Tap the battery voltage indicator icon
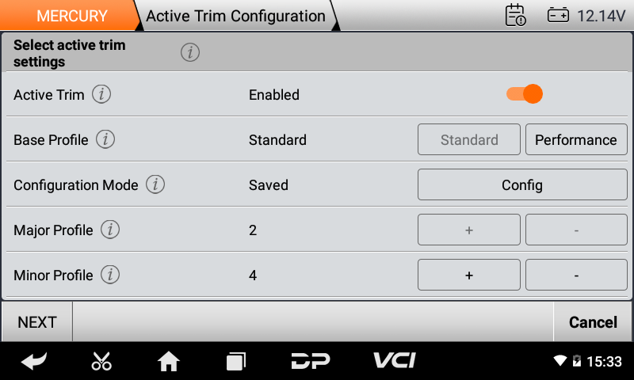 (x=558, y=16)
